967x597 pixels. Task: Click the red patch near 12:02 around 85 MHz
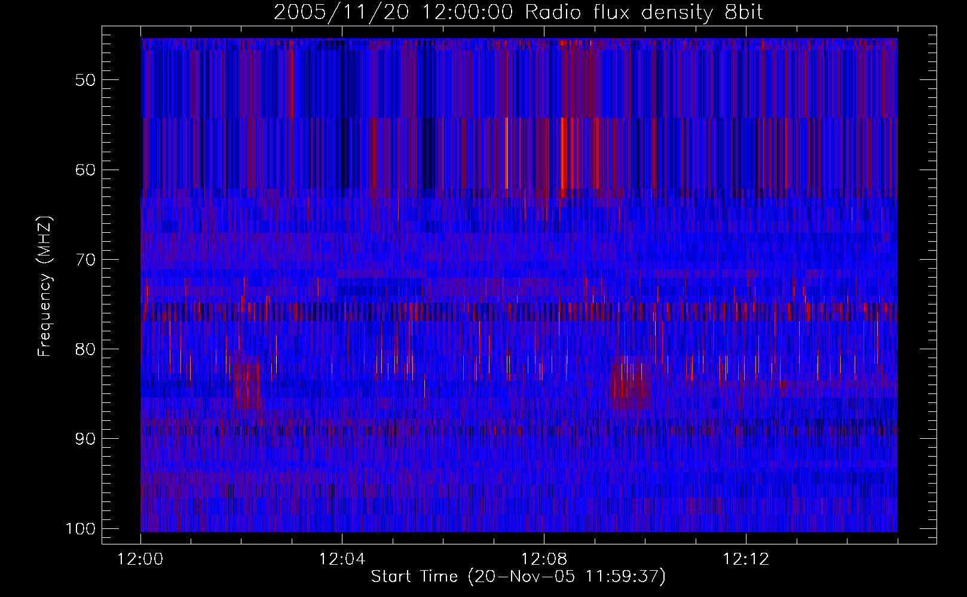[247, 383]
